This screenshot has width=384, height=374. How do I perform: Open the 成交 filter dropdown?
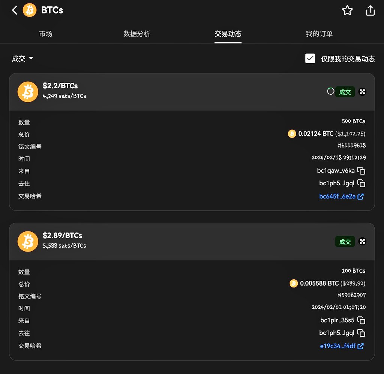tap(22, 58)
